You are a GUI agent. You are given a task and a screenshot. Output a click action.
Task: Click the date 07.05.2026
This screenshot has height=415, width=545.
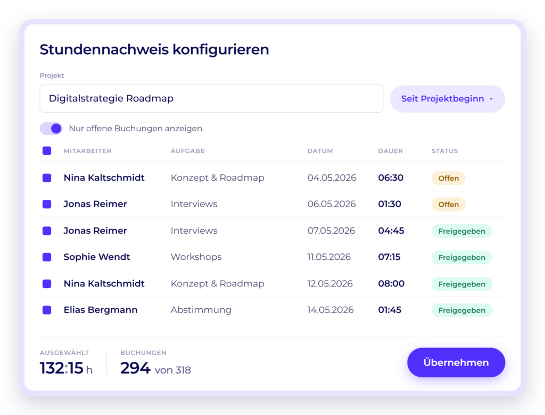(331, 231)
